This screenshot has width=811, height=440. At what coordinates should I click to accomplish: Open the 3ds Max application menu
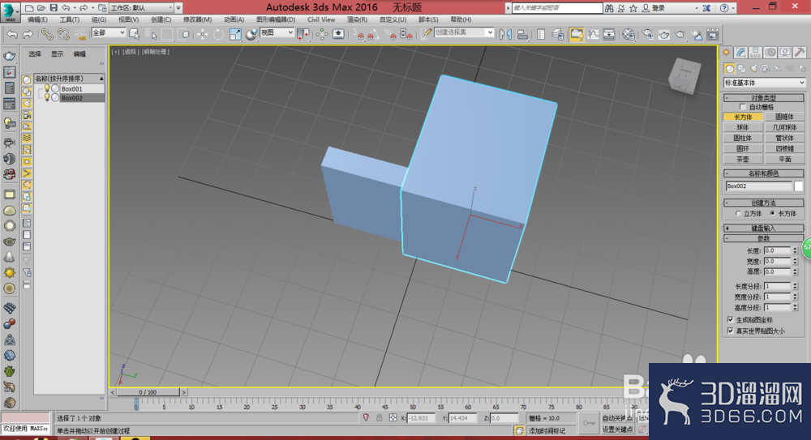point(9,11)
